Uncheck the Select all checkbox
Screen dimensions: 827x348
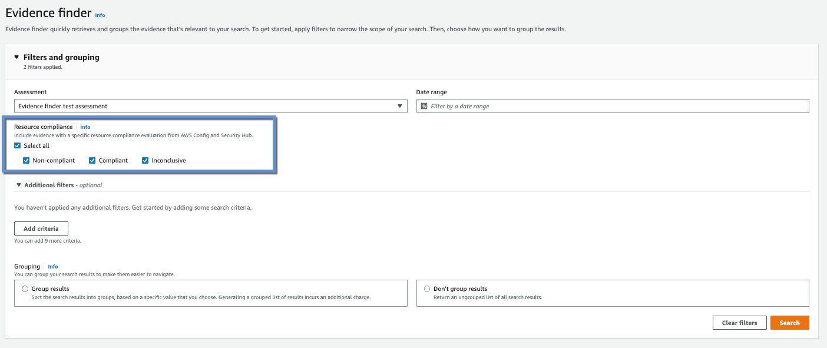point(18,145)
